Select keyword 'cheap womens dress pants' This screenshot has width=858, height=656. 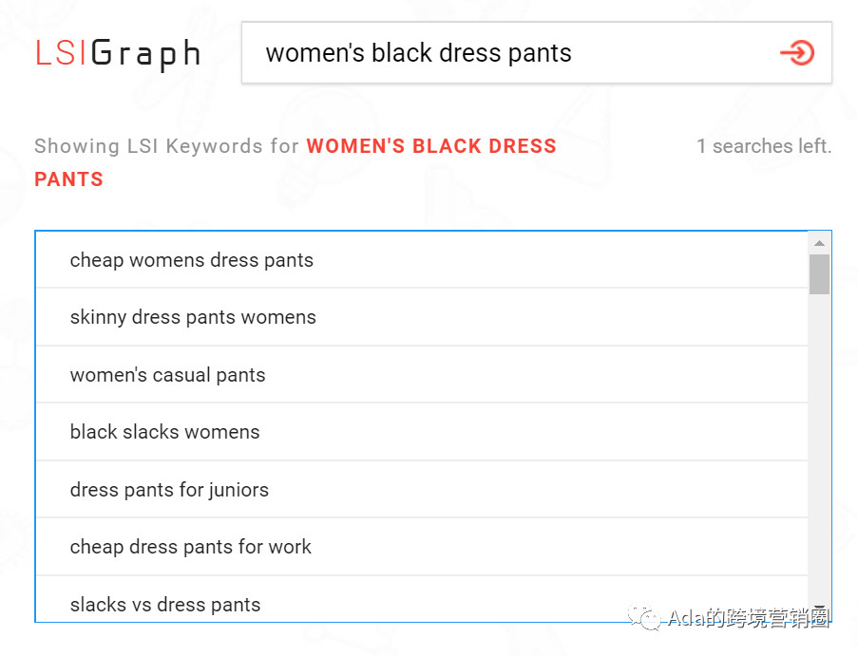[x=192, y=260]
